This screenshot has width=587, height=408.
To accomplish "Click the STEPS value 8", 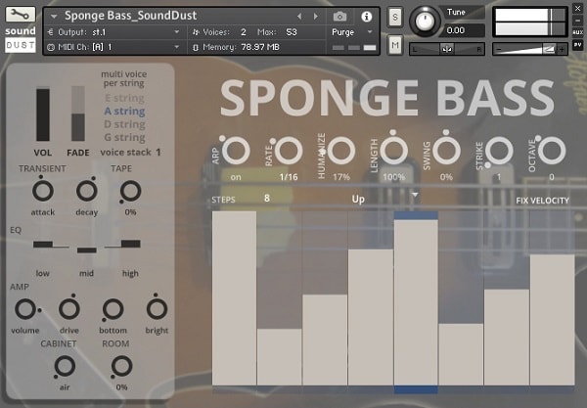I will tap(266, 198).
